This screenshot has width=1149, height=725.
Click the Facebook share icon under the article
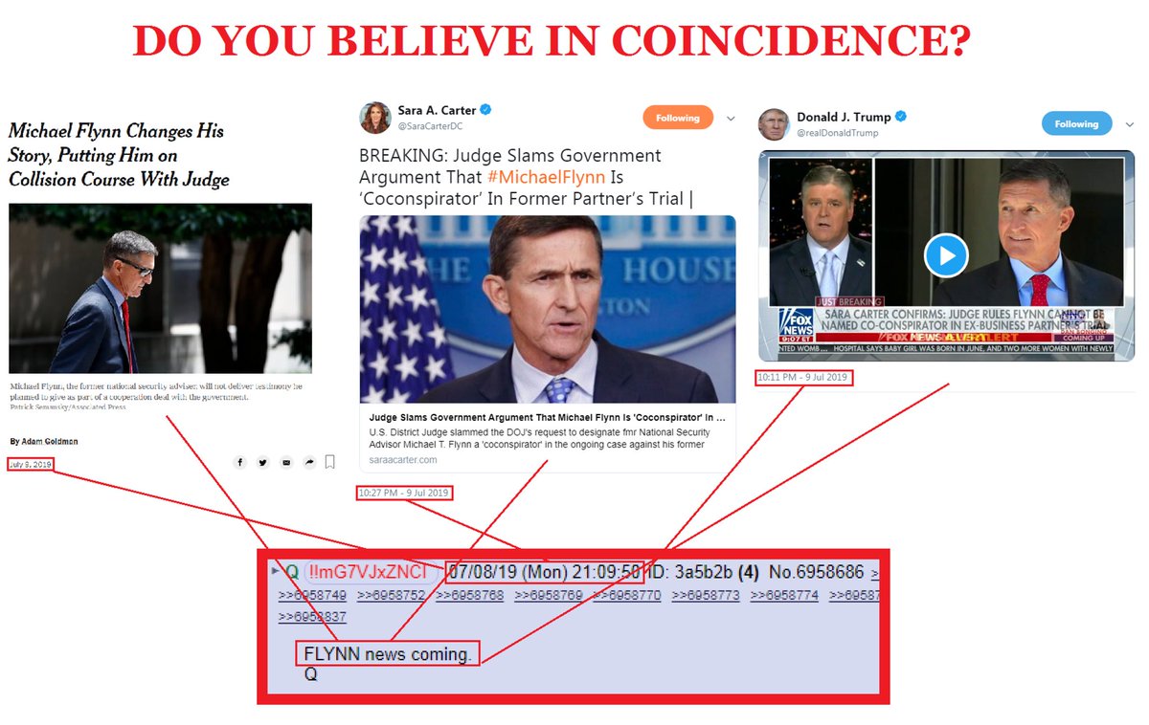(240, 463)
